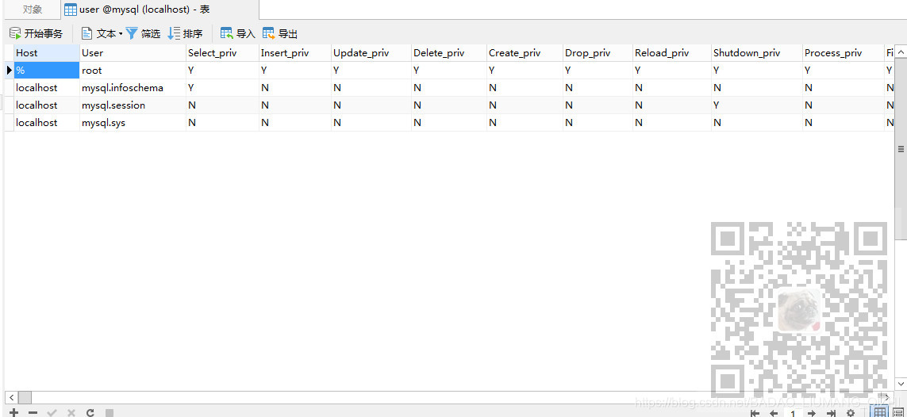Open the pagination settings gear icon
Viewport: 907px width, 417px height.
point(851,413)
